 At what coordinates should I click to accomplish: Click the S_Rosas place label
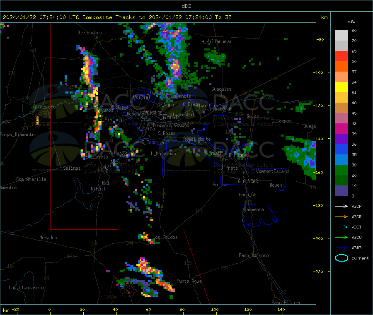point(167,133)
